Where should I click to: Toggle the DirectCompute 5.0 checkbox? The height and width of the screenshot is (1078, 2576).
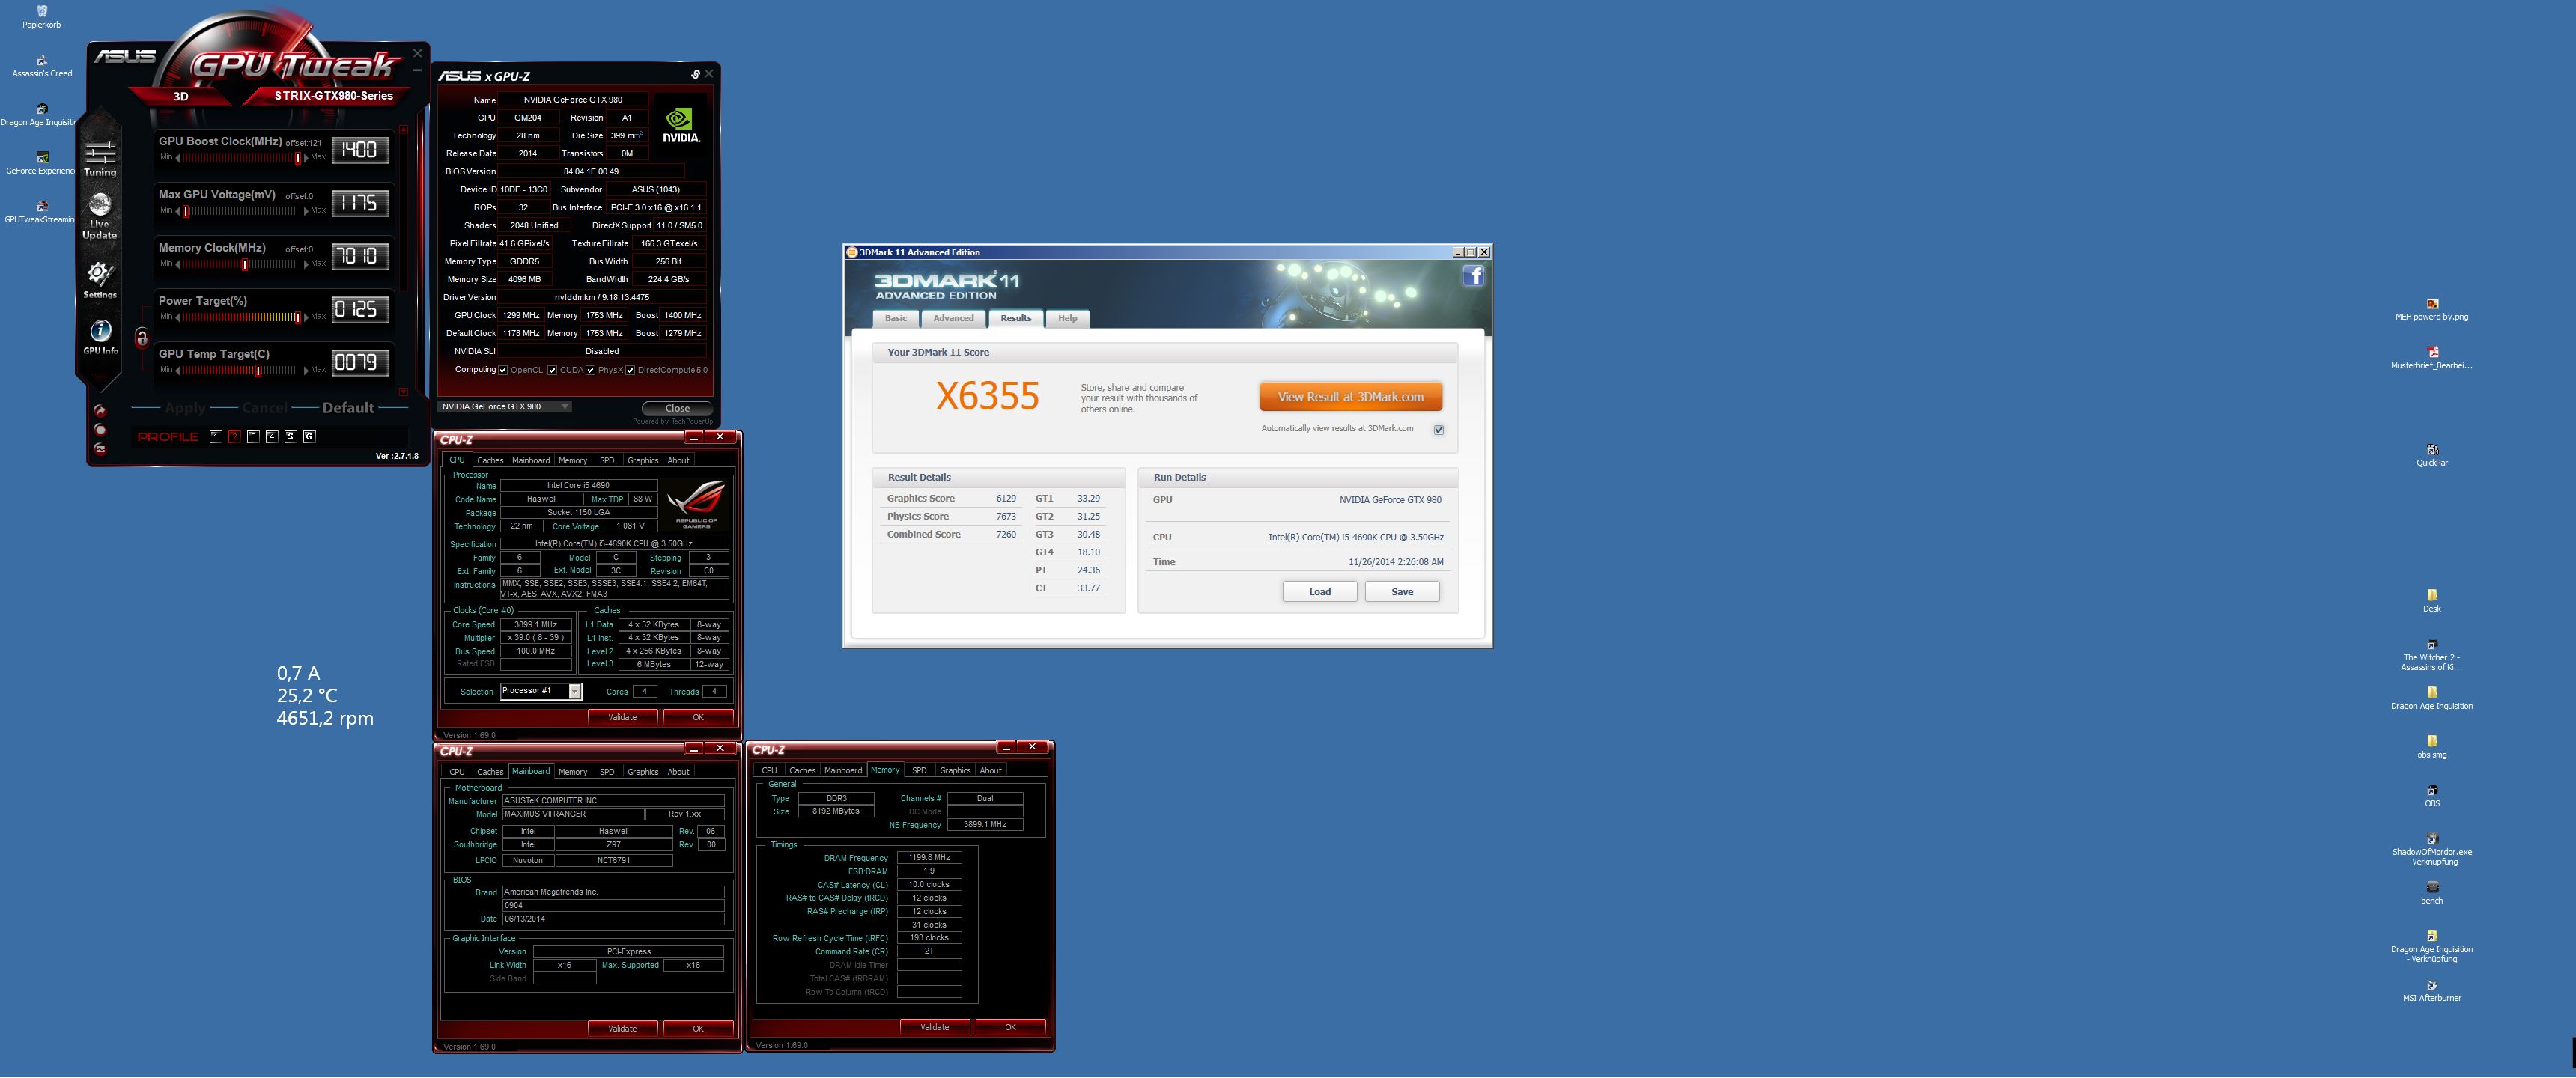630,370
